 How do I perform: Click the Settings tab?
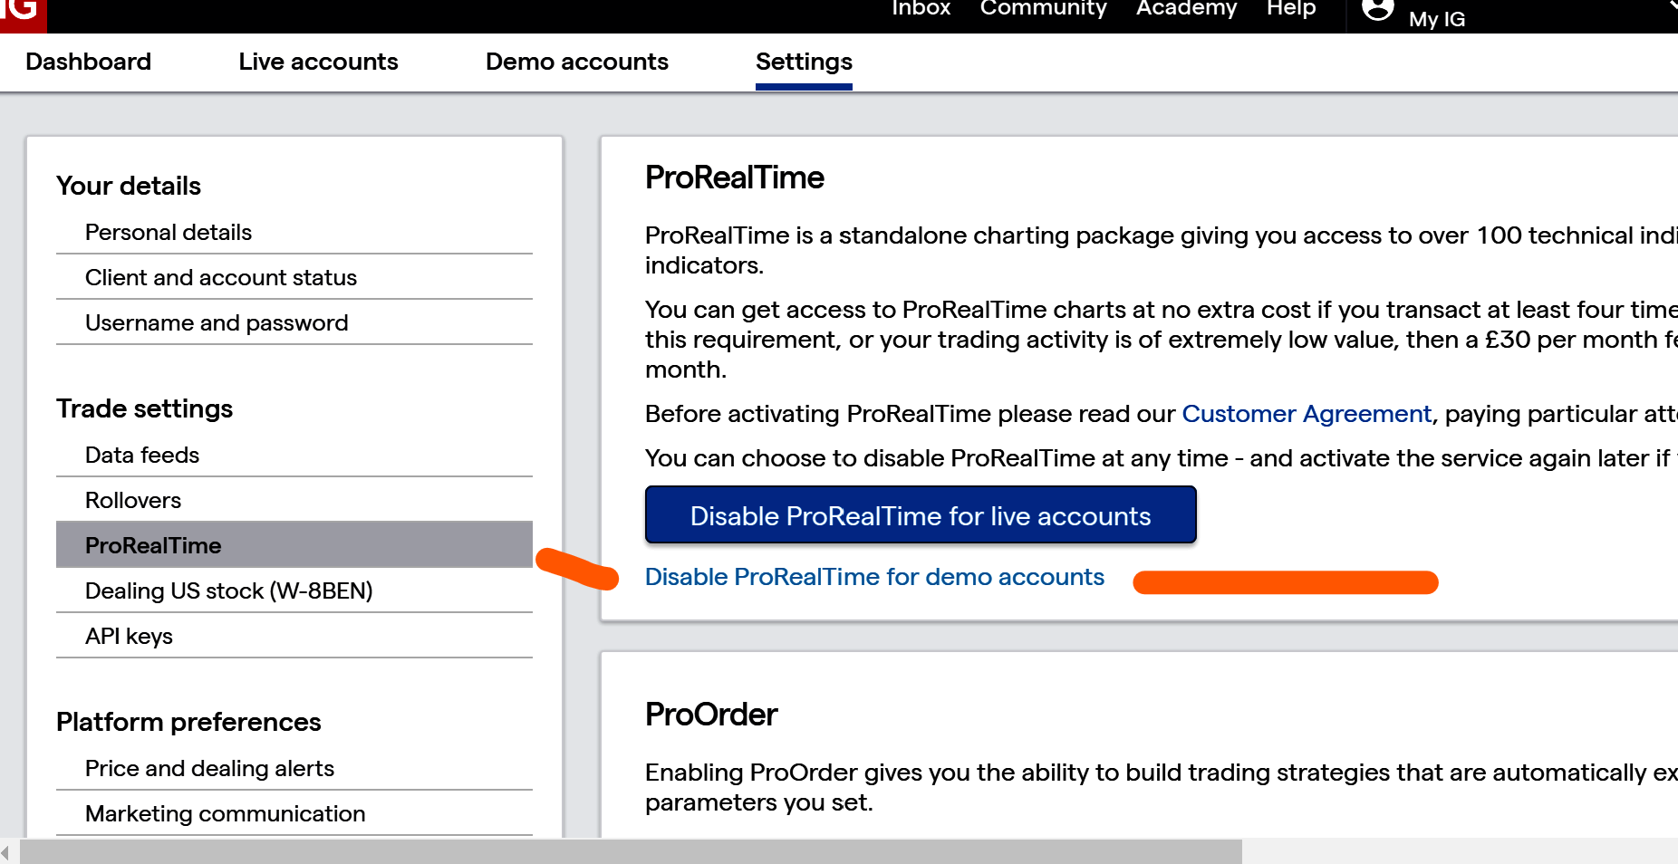(x=804, y=62)
